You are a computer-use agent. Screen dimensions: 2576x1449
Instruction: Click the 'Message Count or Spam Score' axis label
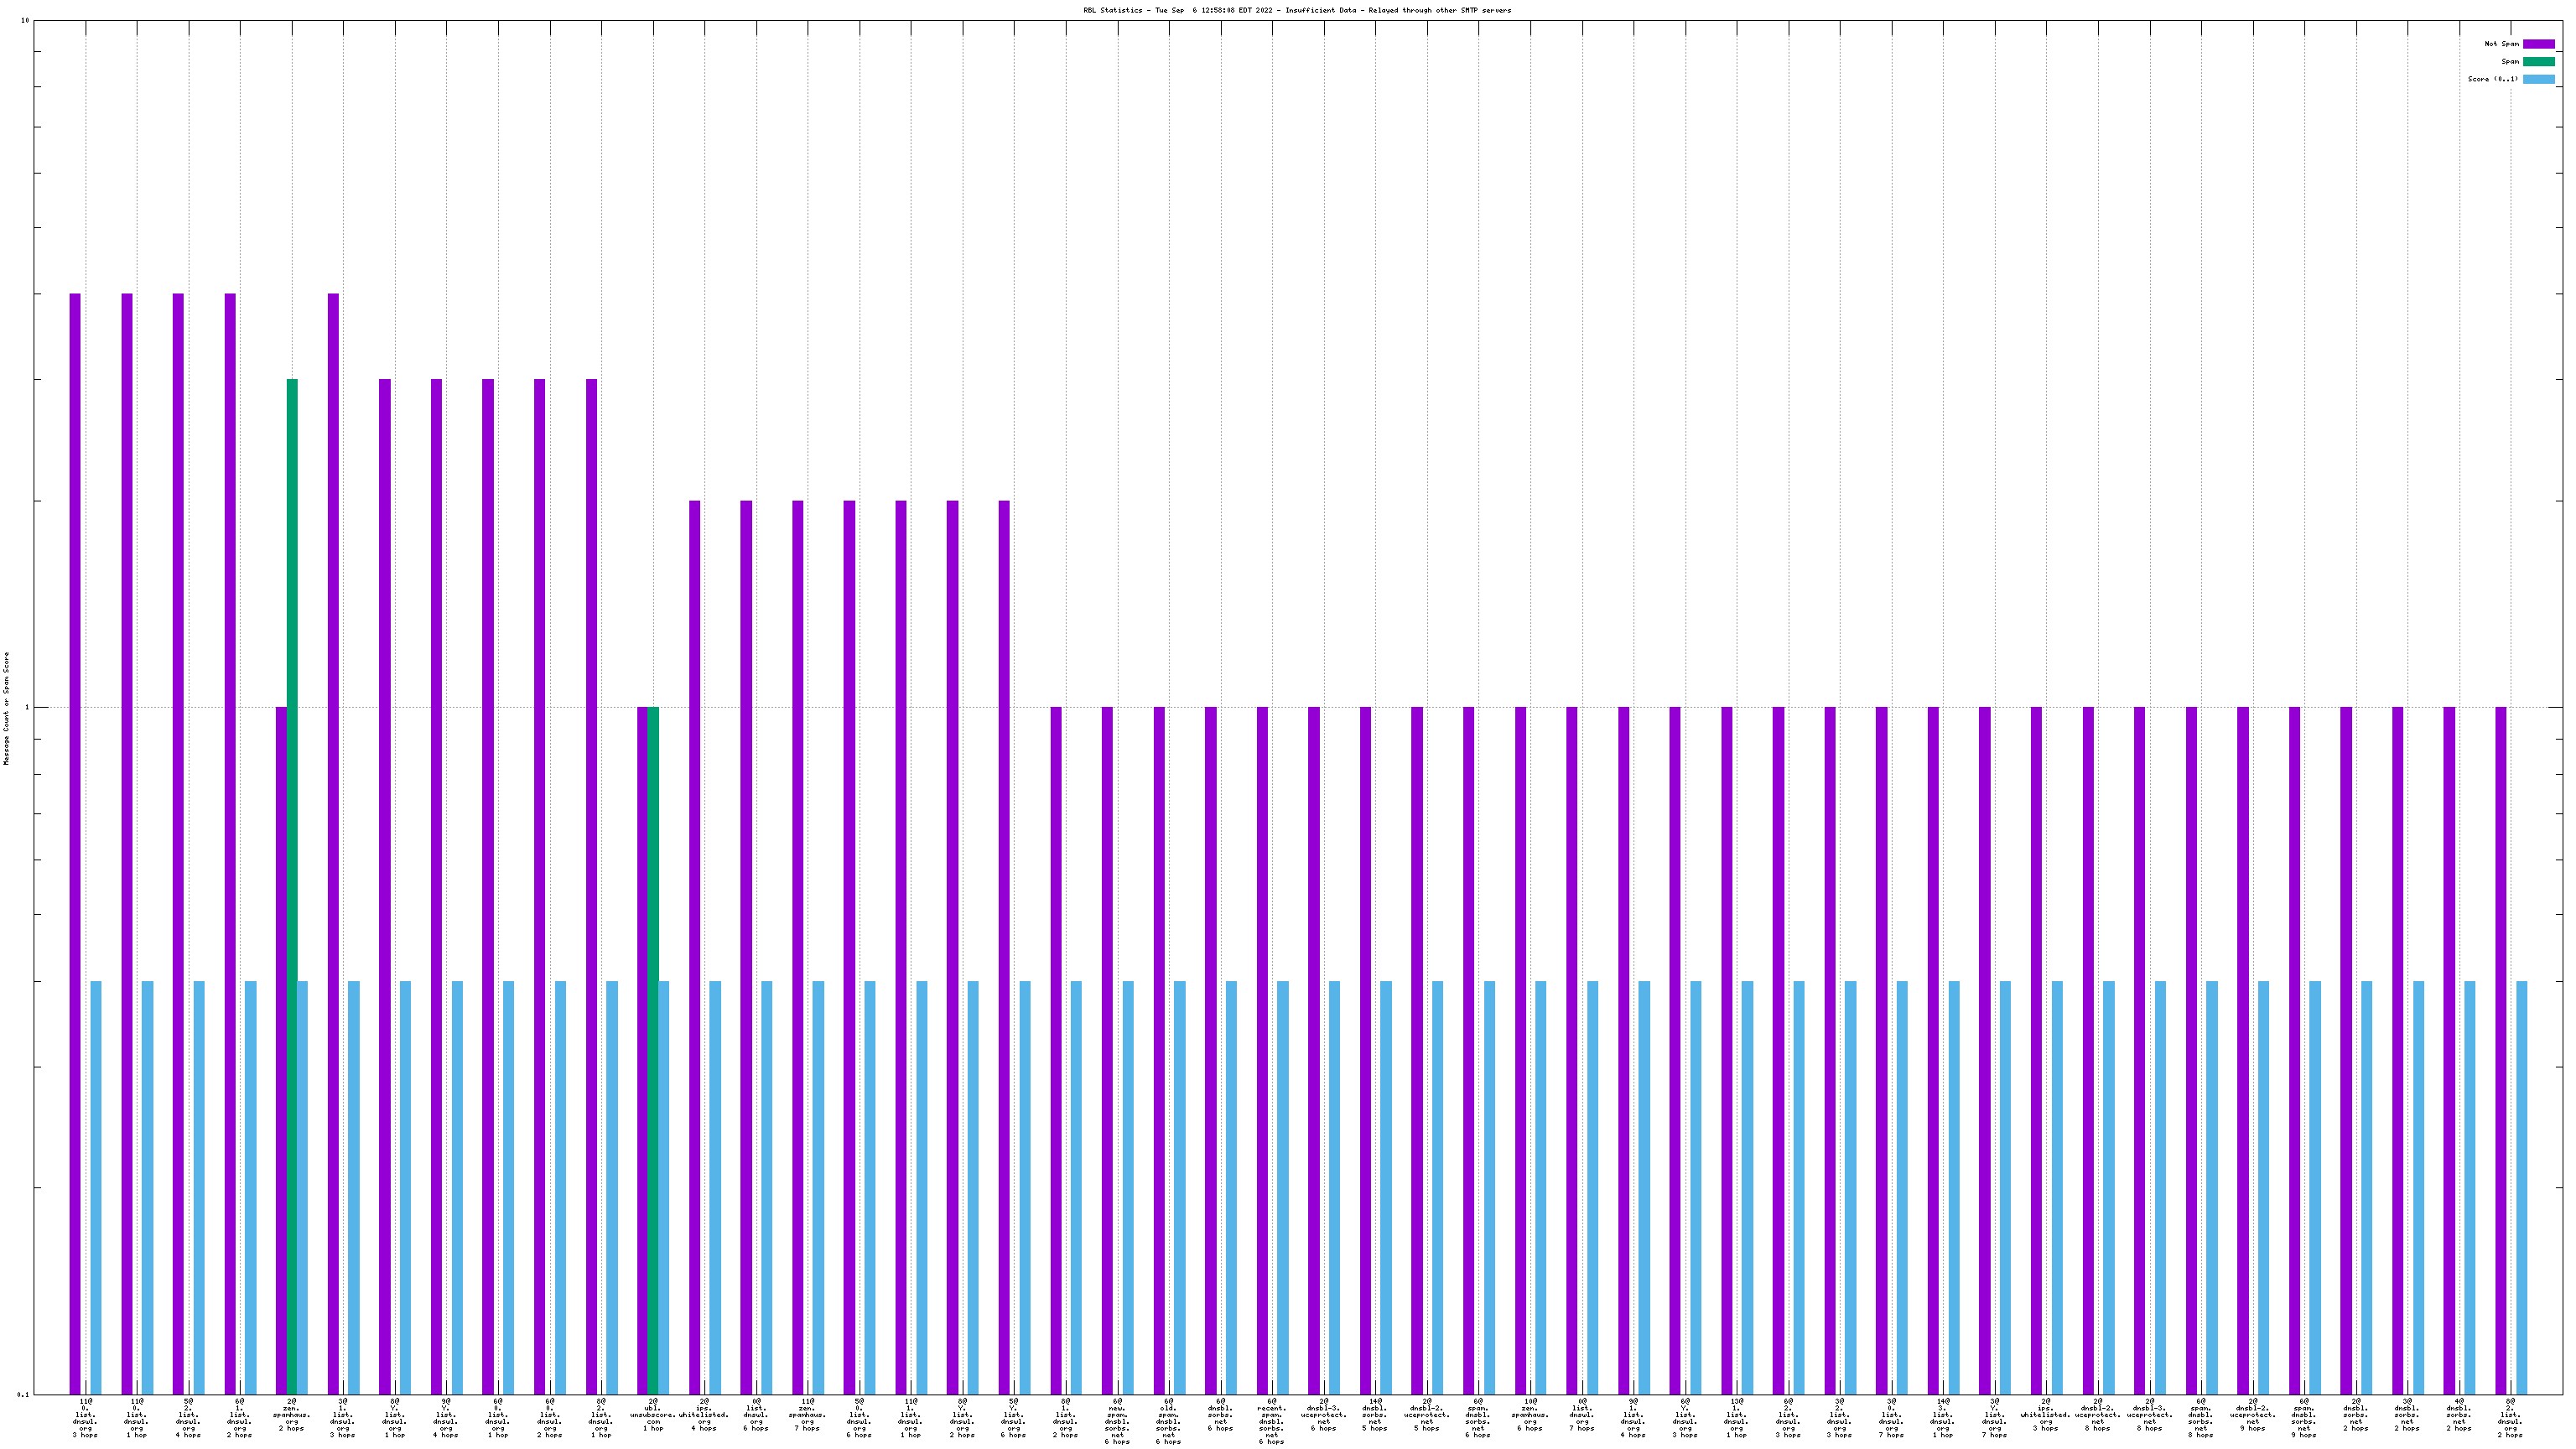tap(6, 708)
